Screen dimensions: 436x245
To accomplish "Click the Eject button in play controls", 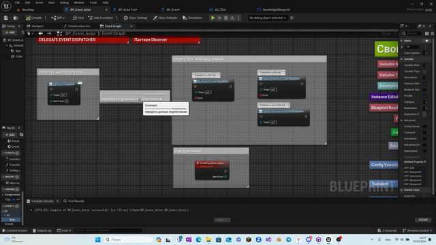I will [232, 18].
